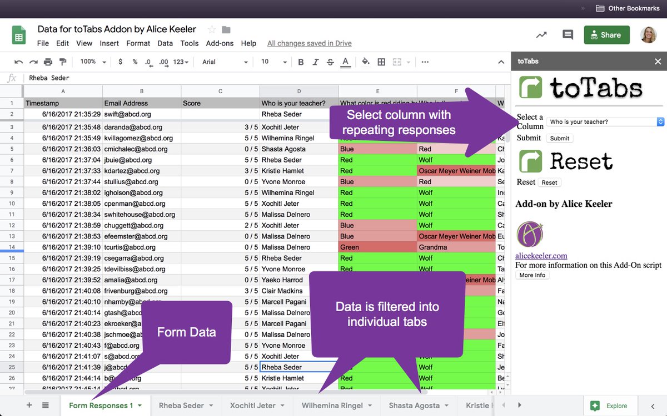The image size is (667, 416).
Task: Open the View menu
Action: pyautogui.click(x=84, y=43)
